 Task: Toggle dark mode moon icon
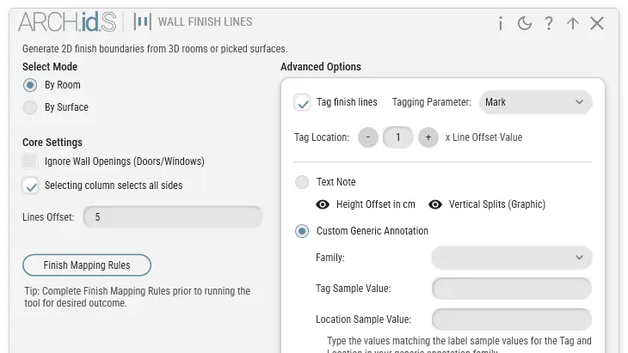[x=524, y=23]
